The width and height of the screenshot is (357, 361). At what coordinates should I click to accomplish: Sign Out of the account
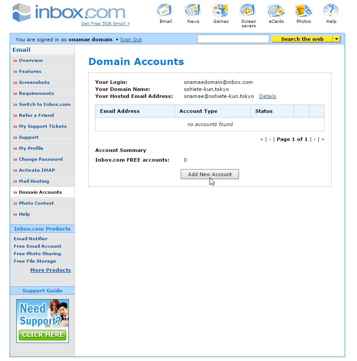[131, 40]
